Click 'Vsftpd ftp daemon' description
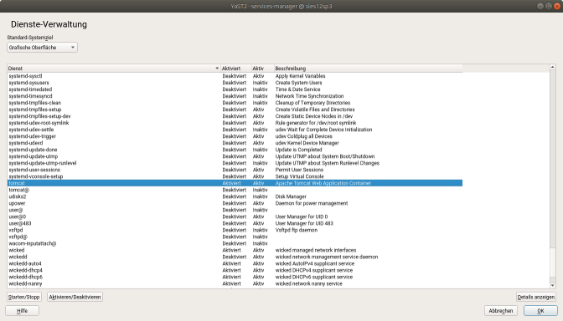The height and width of the screenshot is (321, 563). pos(297,230)
